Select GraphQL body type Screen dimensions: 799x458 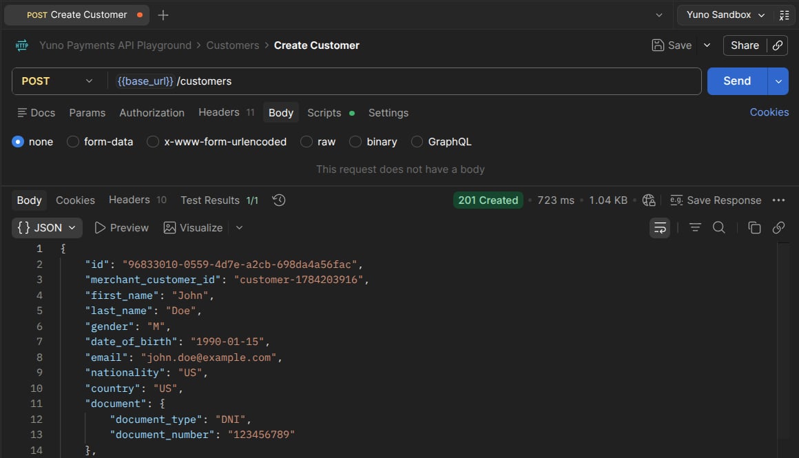click(442, 142)
